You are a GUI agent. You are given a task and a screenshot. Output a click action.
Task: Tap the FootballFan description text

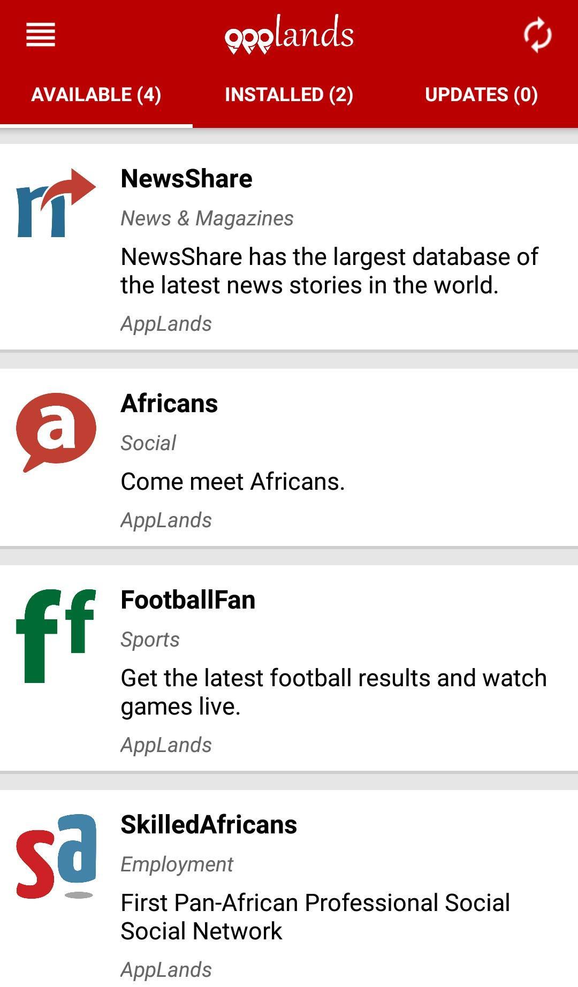tap(333, 692)
